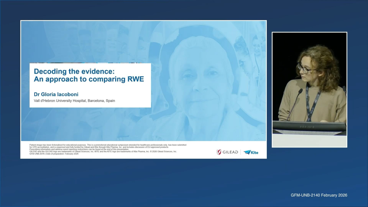Image resolution: width=368 pixels, height=207 pixels.
Task: Click the main presentation slide area
Action: point(143,89)
